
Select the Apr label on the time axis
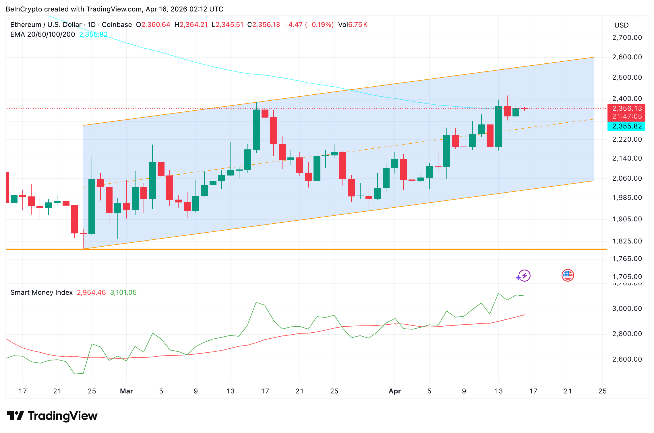pos(395,391)
